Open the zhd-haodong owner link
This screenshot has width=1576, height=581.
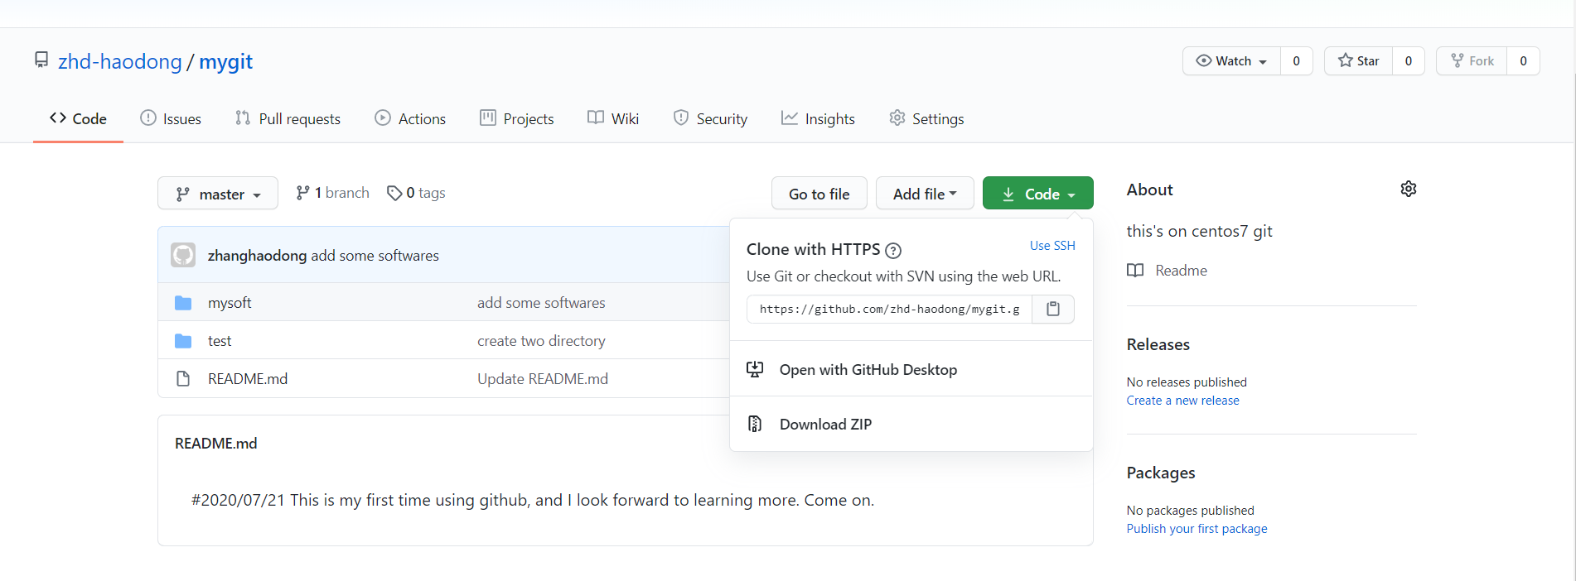119,61
